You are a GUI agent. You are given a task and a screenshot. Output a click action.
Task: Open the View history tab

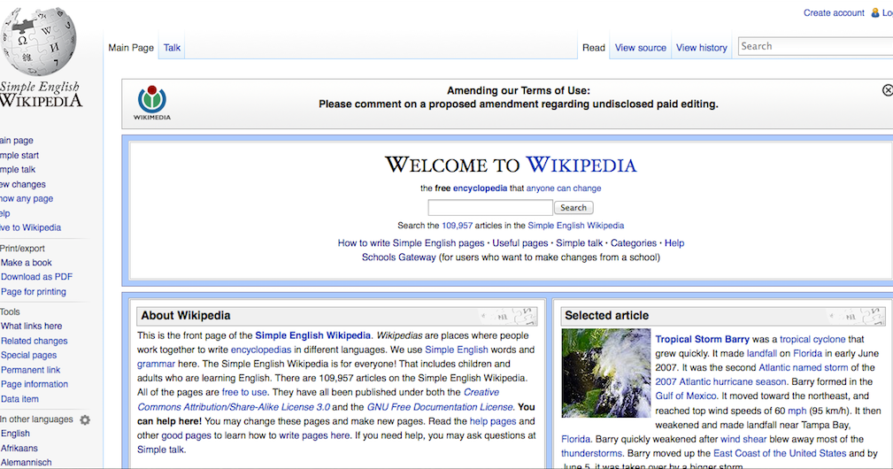click(x=702, y=48)
